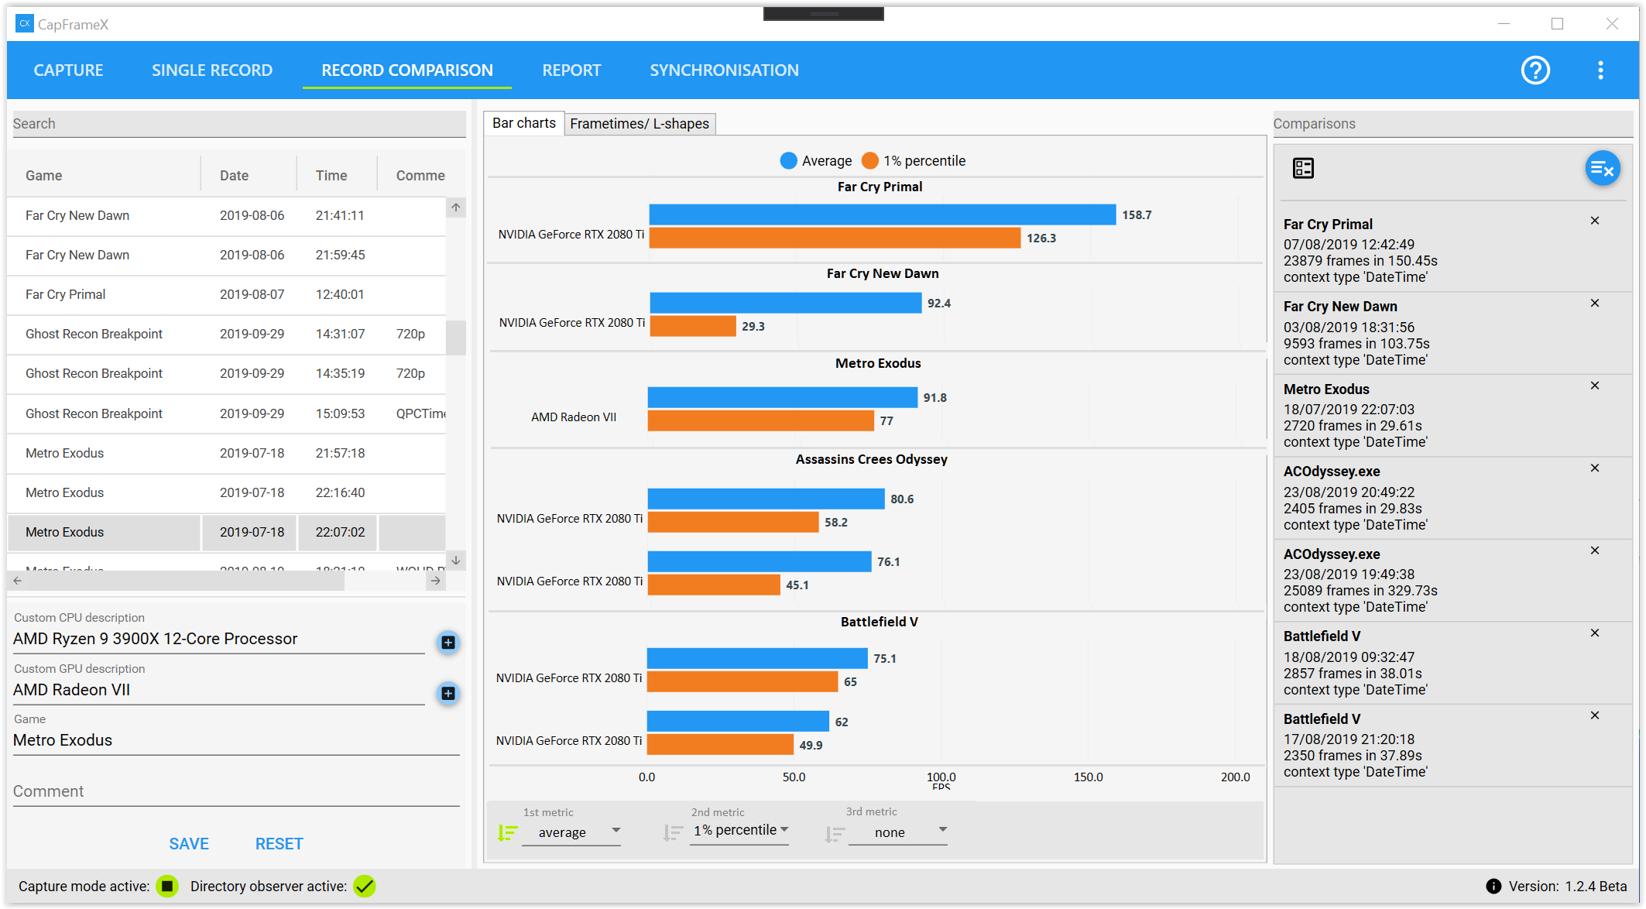This screenshot has height=909, width=1646.
Task: Click the plus icon beside CPU description
Action: [448, 642]
